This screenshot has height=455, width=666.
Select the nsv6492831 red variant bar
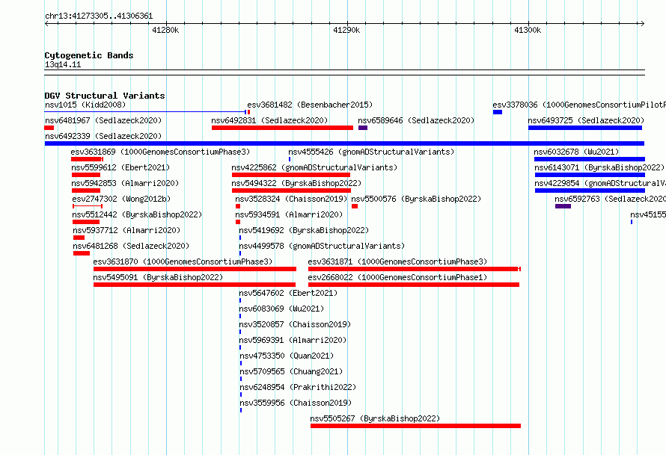(282, 128)
